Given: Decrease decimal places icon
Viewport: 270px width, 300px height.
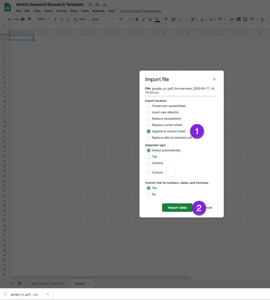Looking at the screenshot, I should pos(68,19).
